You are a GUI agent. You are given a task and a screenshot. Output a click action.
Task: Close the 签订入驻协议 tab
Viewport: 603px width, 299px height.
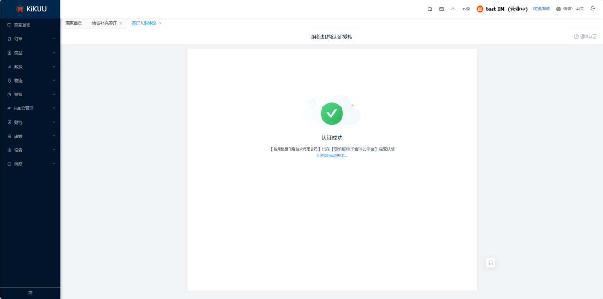pos(160,23)
